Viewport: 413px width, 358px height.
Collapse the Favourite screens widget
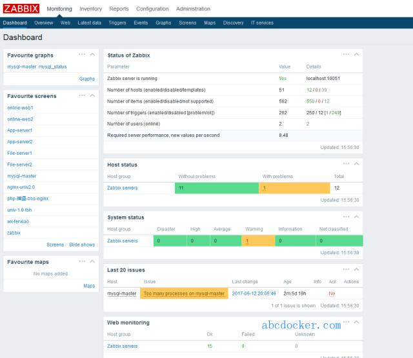pyautogui.click(x=92, y=95)
